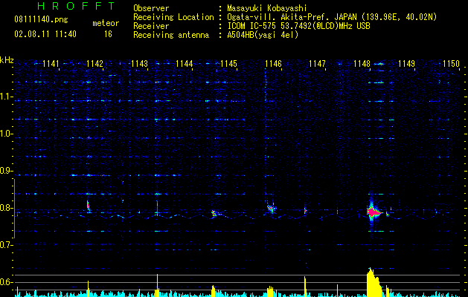Click the 1.0 frequency axis label
The height and width of the screenshot is (297, 468).
coord(6,134)
